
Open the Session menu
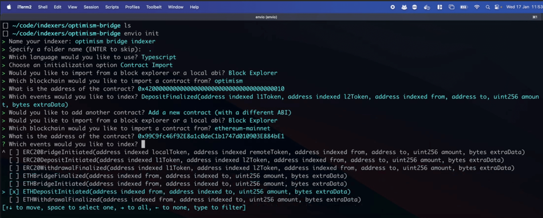[x=91, y=7]
